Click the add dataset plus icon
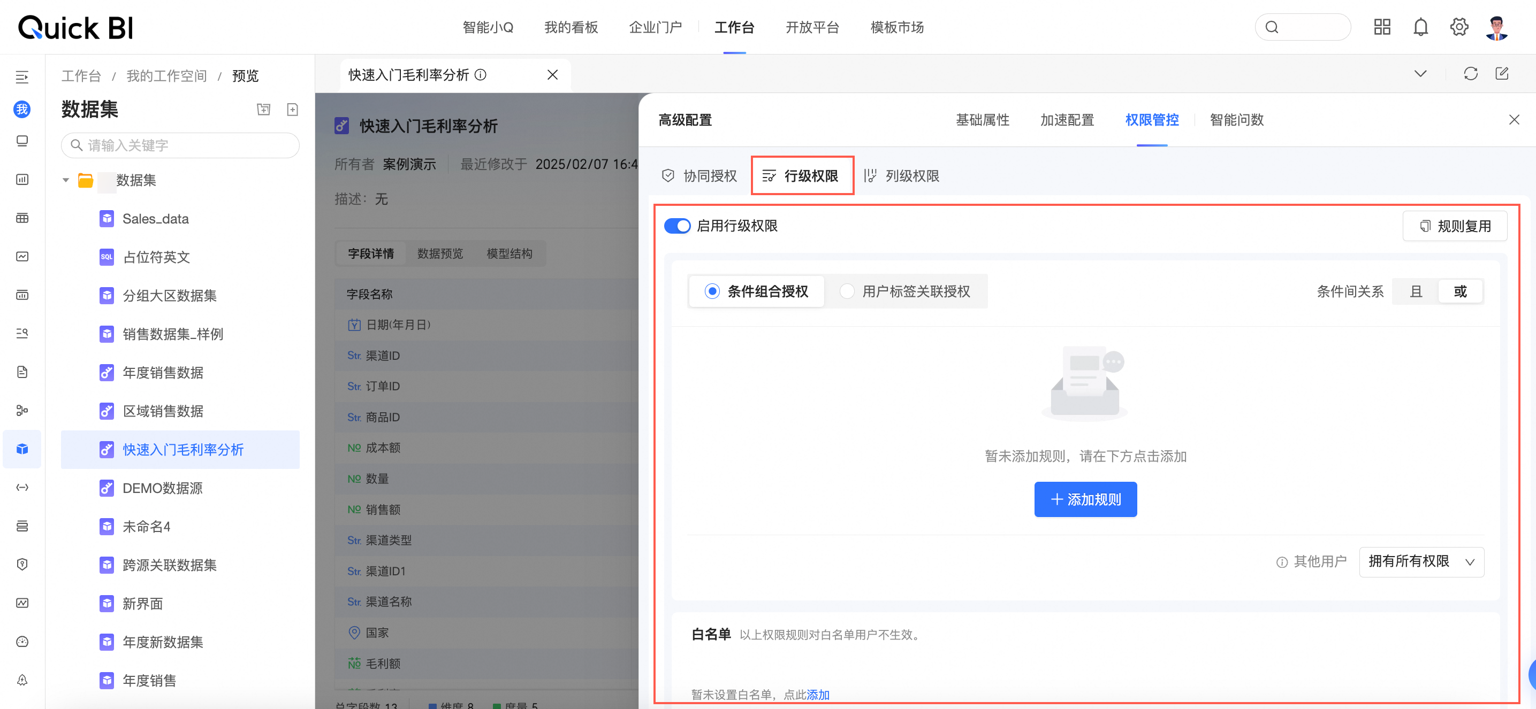This screenshot has height=709, width=1536. pyautogui.click(x=292, y=110)
